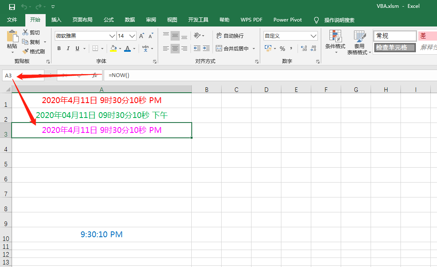Select the Format Painter (格式刷)

tap(34, 51)
